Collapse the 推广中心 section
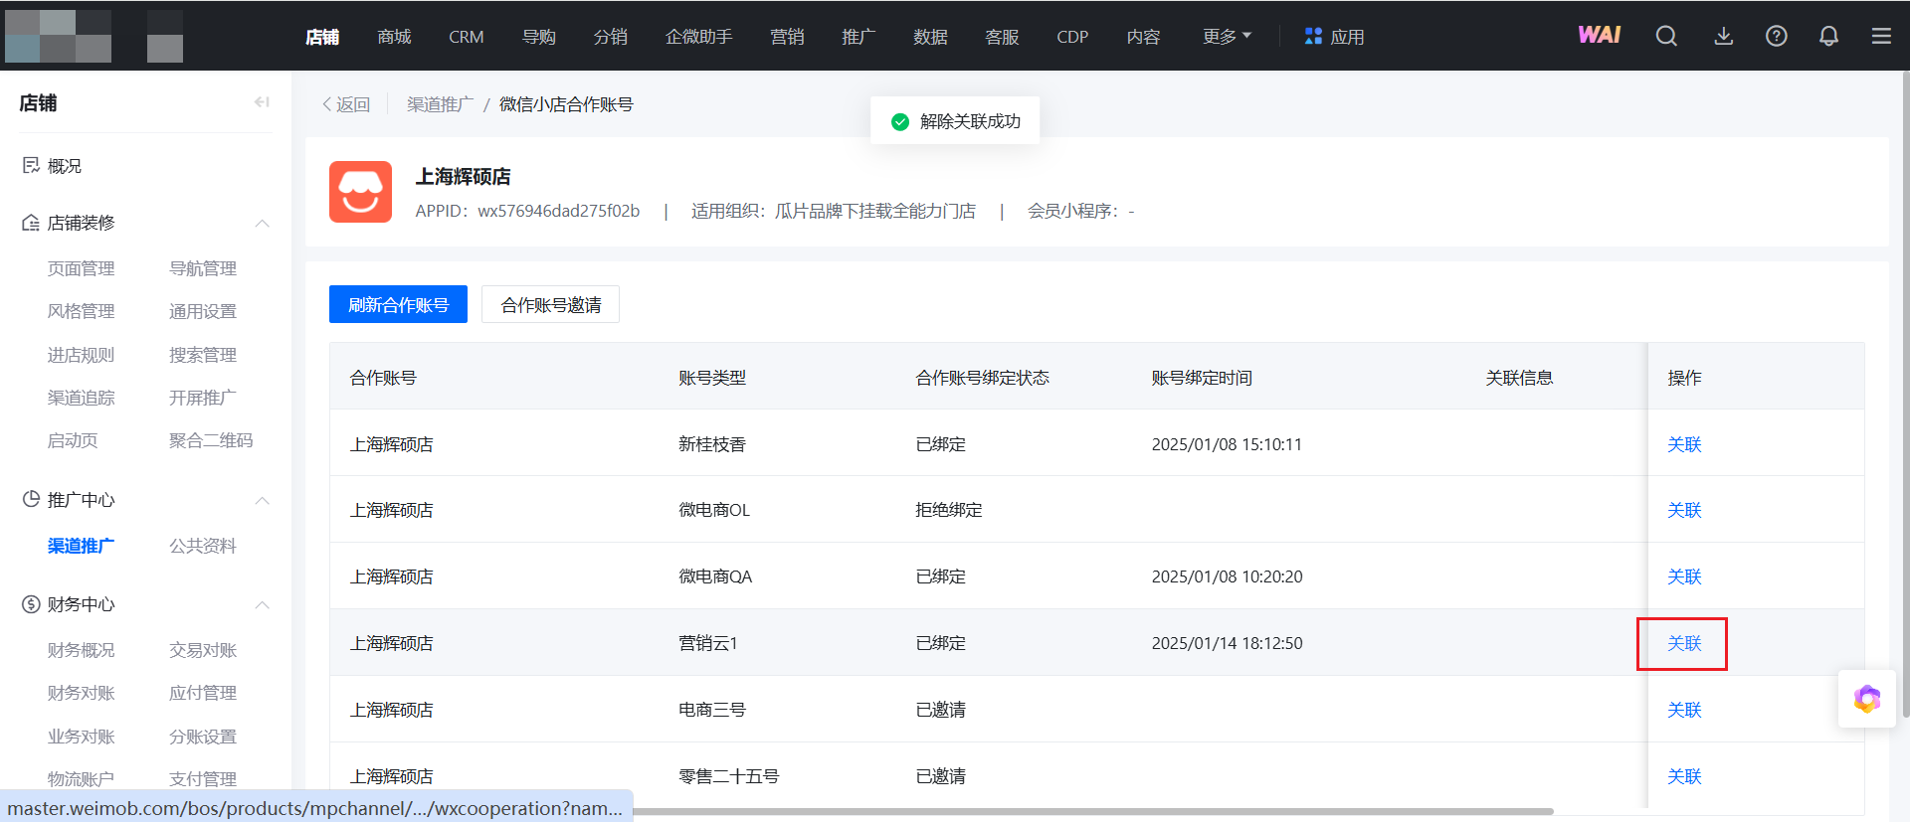The height and width of the screenshot is (822, 1910). tap(263, 500)
